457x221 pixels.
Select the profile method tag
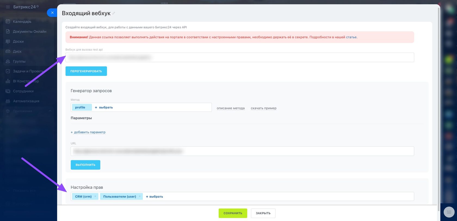click(x=82, y=107)
